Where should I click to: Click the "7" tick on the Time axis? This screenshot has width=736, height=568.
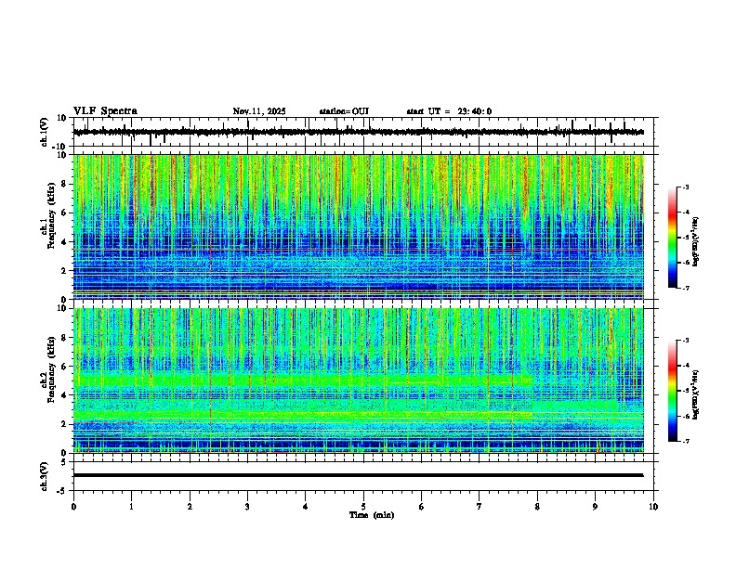click(480, 507)
